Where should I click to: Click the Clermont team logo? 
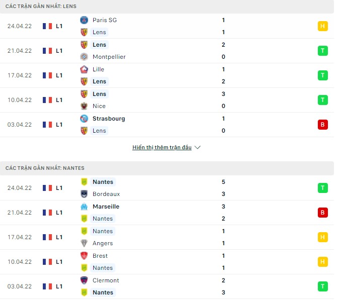tap(84, 280)
